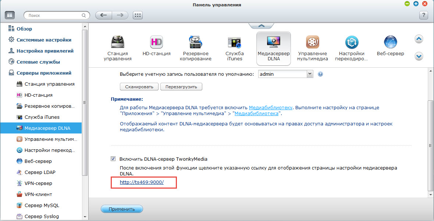Viewport: 434px width, 221px height.
Task: Click the Настройка привилегий user icon
Action: pyautogui.click(x=11, y=51)
